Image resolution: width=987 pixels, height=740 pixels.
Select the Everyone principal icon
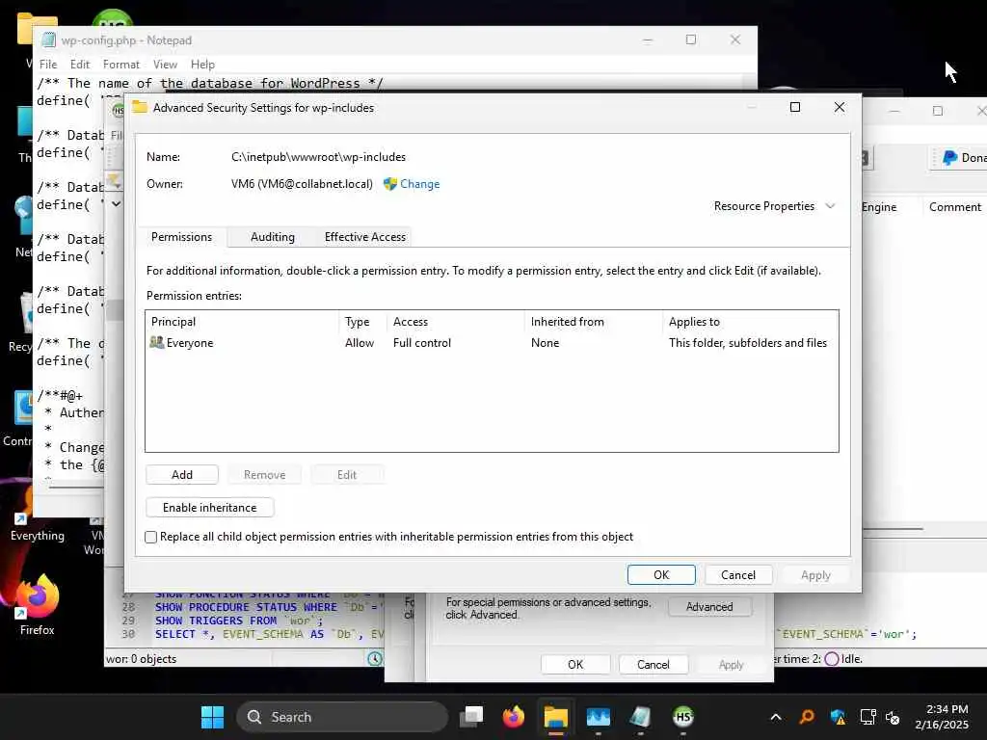point(157,342)
